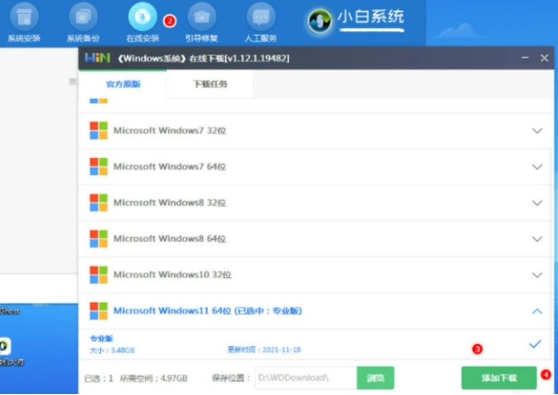The width and height of the screenshot is (558, 395).
Task: Expand the Microsoft Windows7 64位 chevron
Action: coord(537,167)
